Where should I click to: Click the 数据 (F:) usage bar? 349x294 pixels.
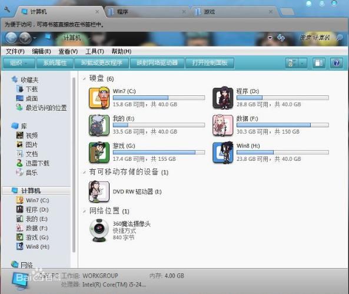(282, 125)
